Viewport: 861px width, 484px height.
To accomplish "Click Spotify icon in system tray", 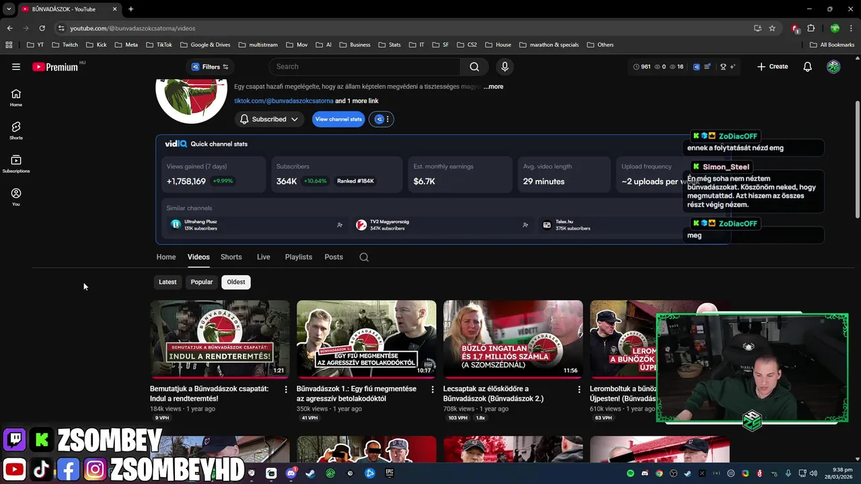I will pos(630,473).
